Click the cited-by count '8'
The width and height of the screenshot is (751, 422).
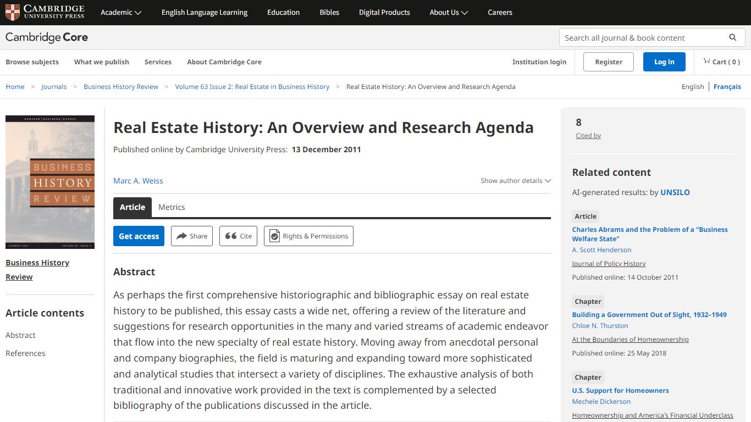pyautogui.click(x=578, y=123)
